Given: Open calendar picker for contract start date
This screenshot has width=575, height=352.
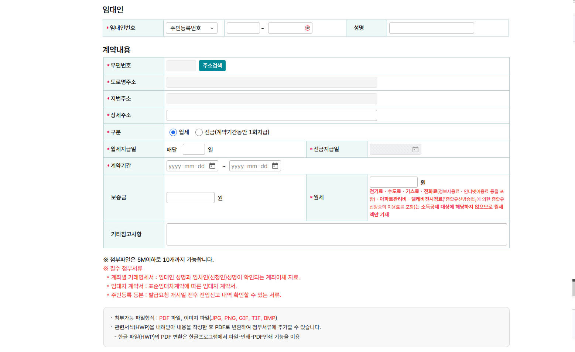Looking at the screenshot, I should pyautogui.click(x=212, y=166).
